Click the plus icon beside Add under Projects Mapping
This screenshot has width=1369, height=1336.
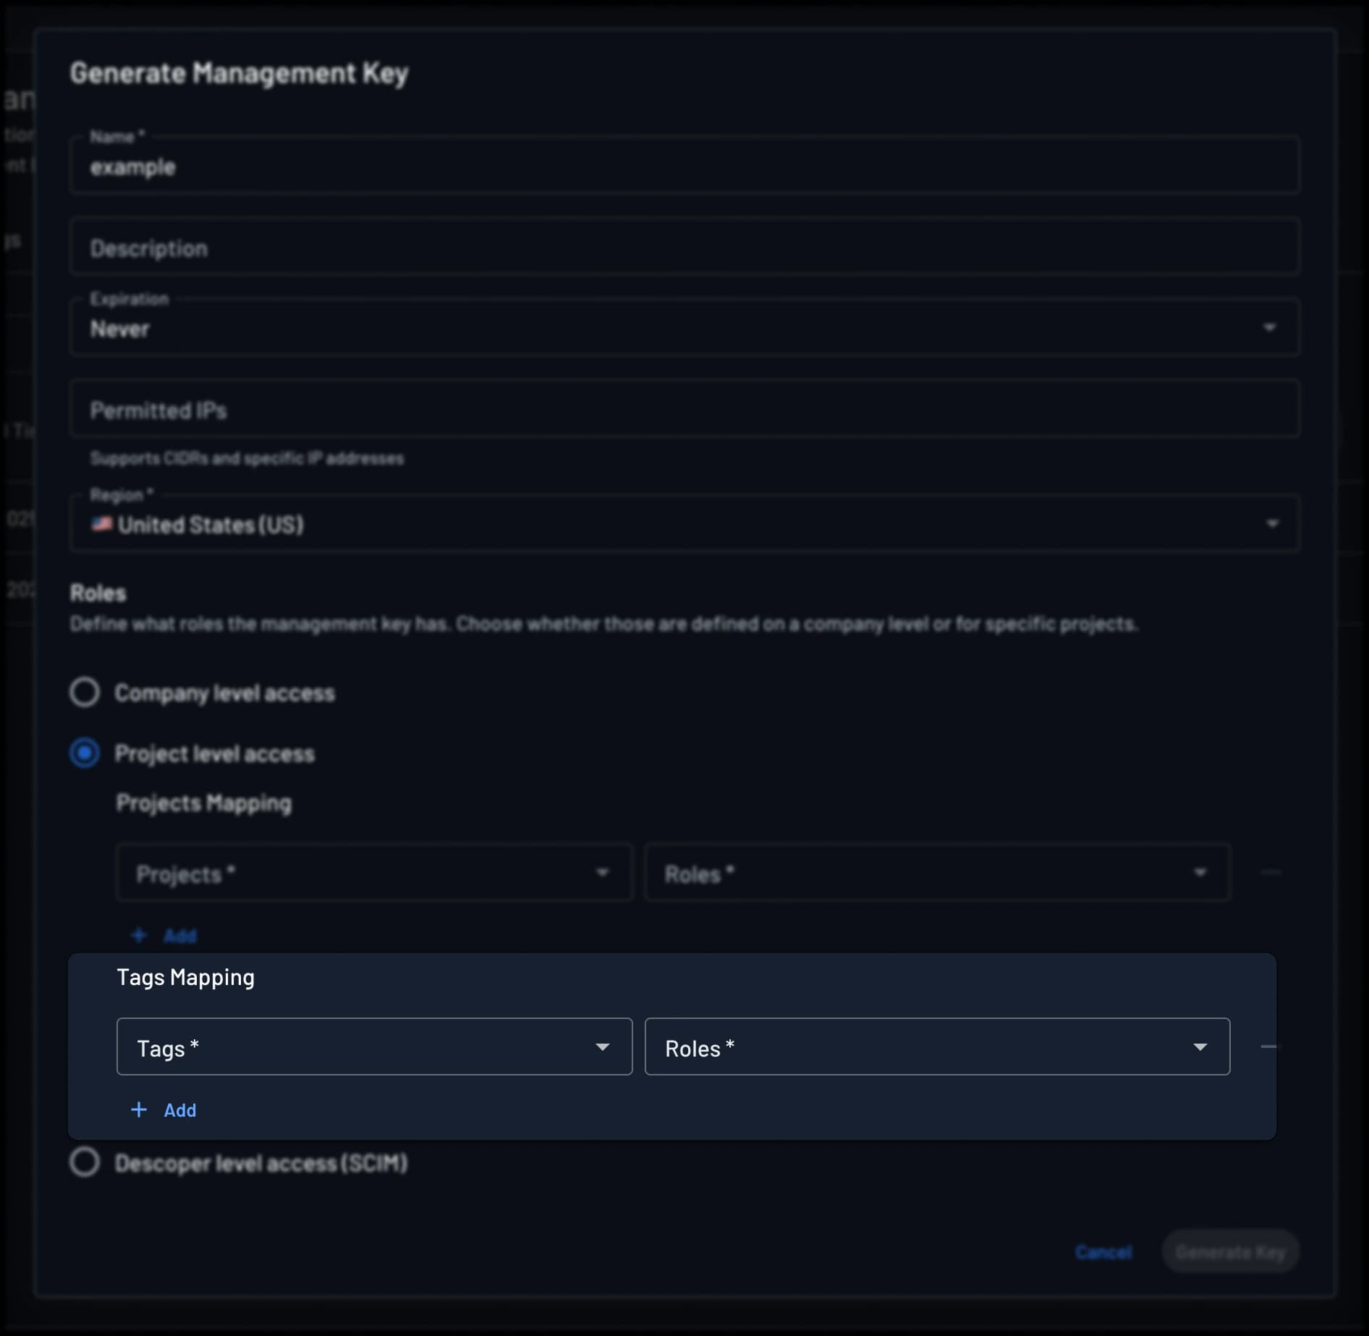tap(139, 935)
